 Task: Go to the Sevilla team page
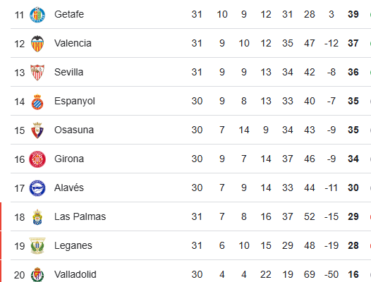point(69,72)
